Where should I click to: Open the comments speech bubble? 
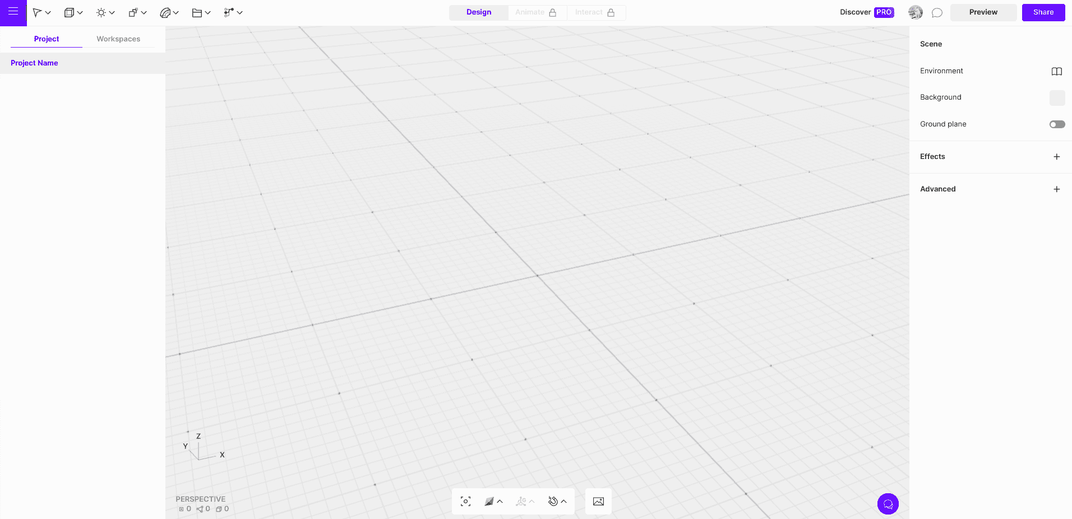937,12
